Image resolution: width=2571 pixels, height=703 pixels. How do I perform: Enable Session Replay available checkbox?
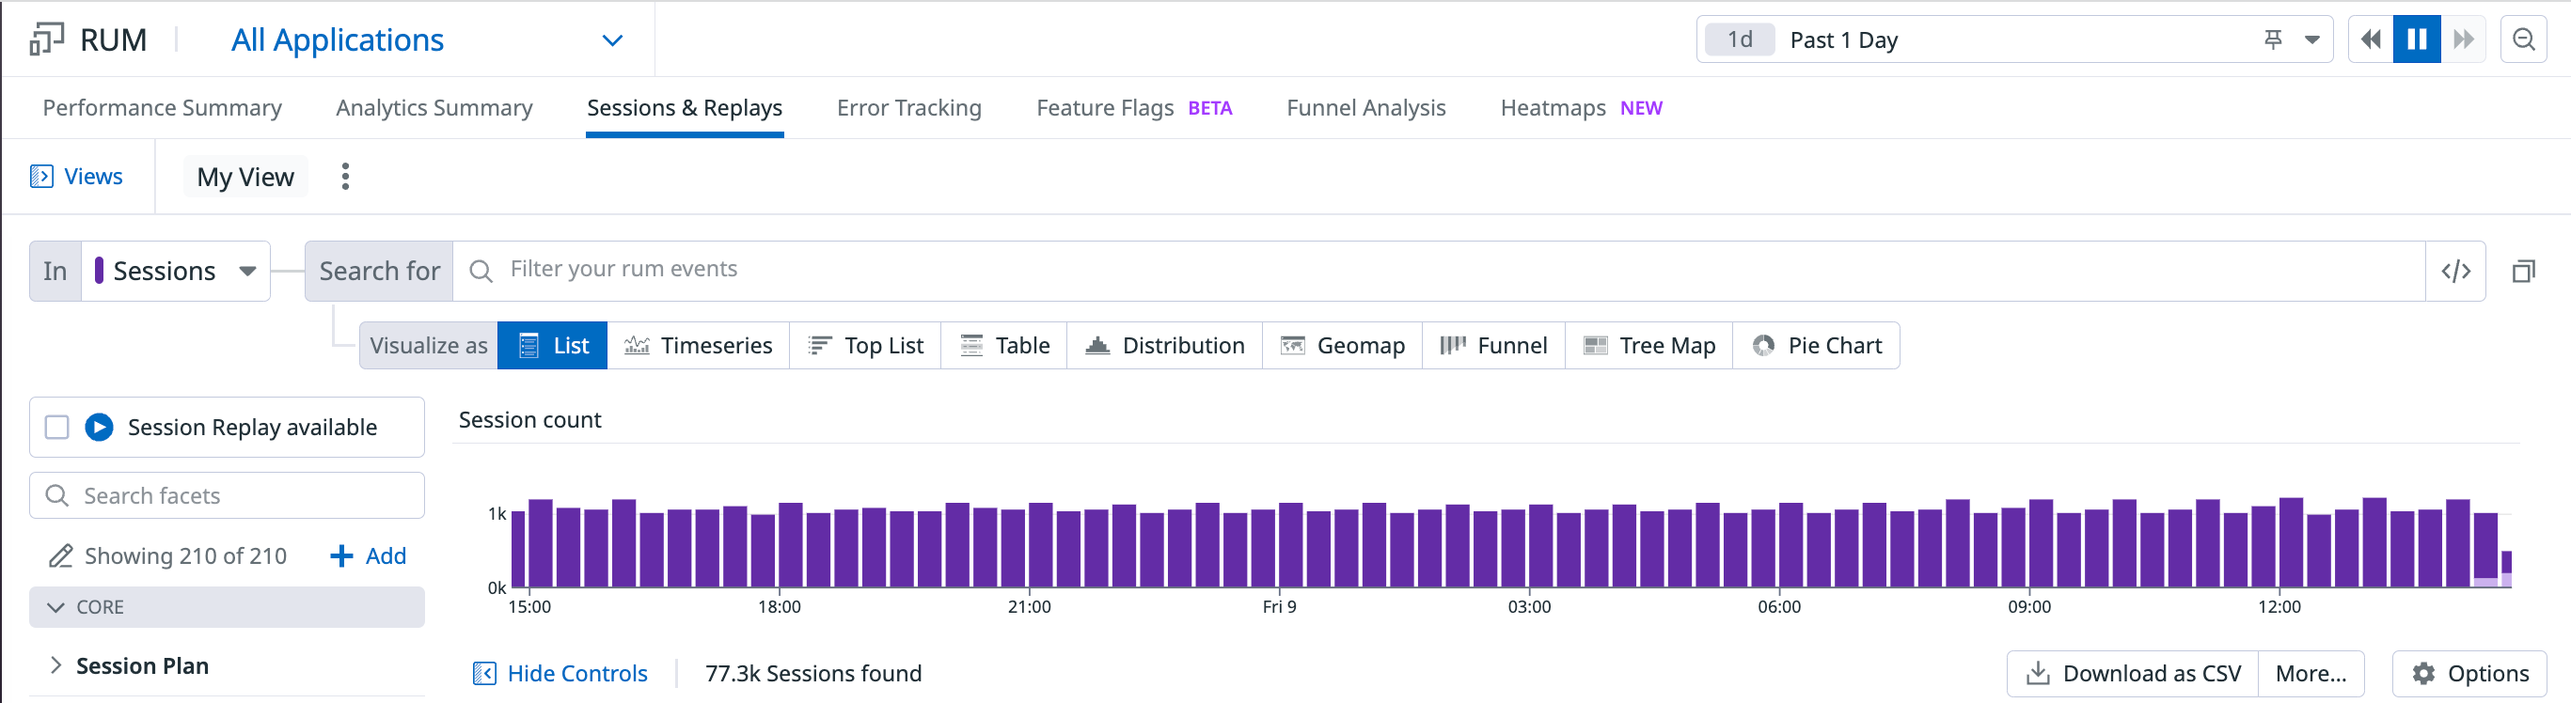point(56,427)
